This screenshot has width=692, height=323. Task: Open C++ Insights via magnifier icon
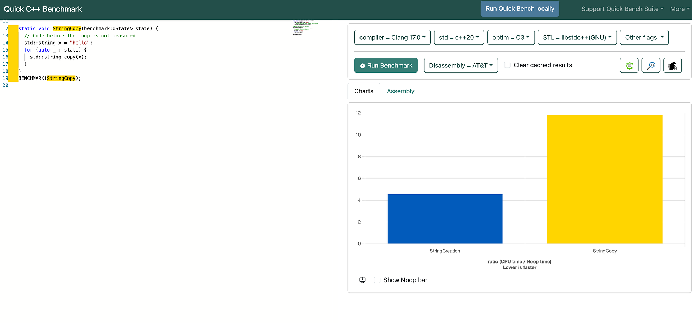tap(651, 65)
